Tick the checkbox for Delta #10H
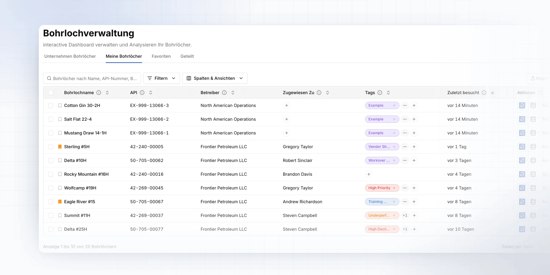The height and width of the screenshot is (275, 550). [x=51, y=160]
